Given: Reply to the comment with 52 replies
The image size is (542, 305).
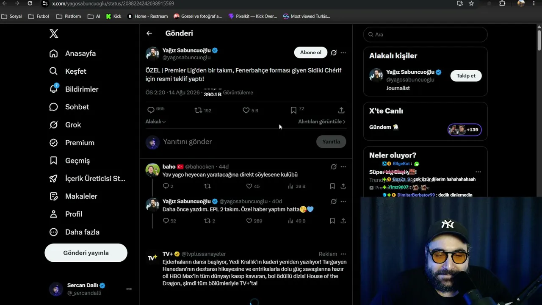Looking at the screenshot, I should click(166, 221).
